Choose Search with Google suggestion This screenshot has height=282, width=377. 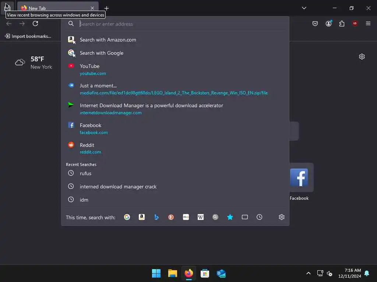pos(175,53)
